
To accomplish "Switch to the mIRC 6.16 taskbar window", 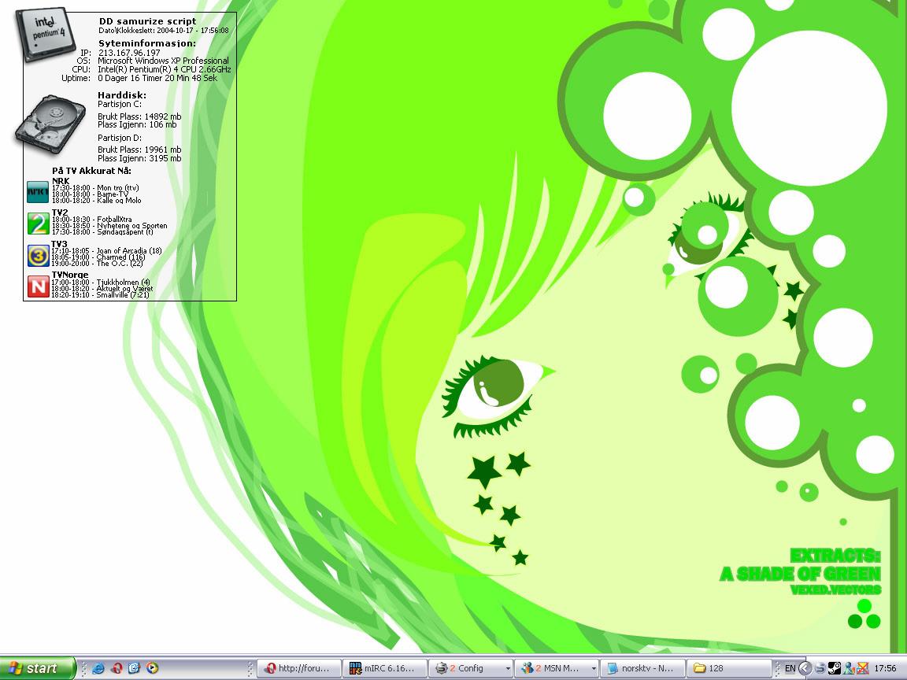I will (x=385, y=668).
